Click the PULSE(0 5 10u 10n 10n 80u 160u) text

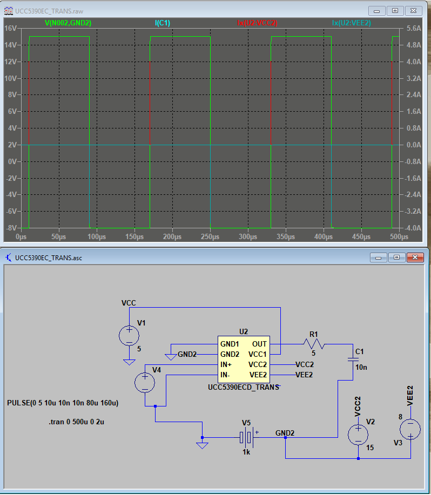tap(63, 403)
